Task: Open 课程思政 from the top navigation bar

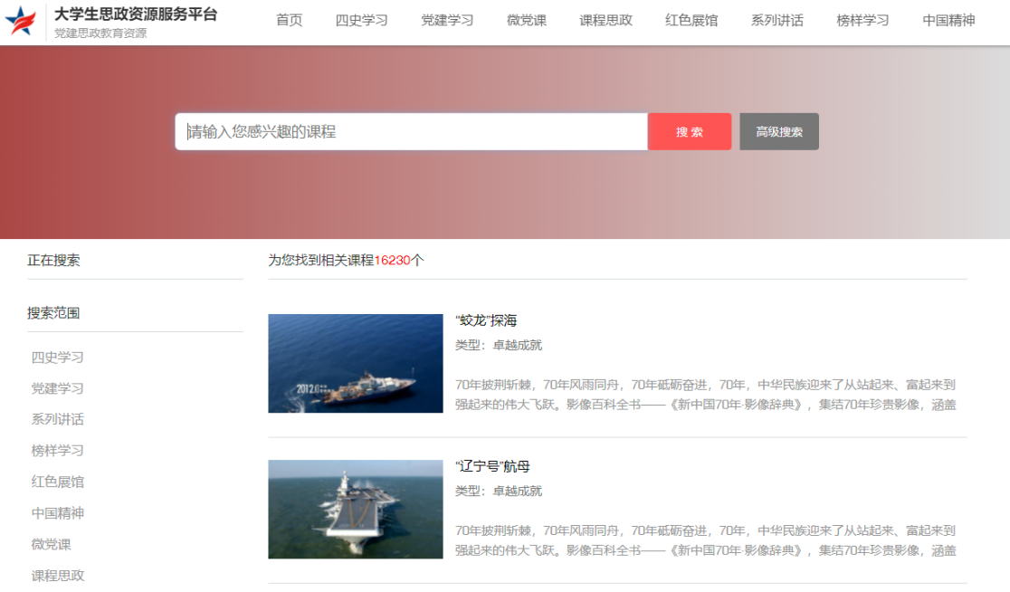Action: 605,20
